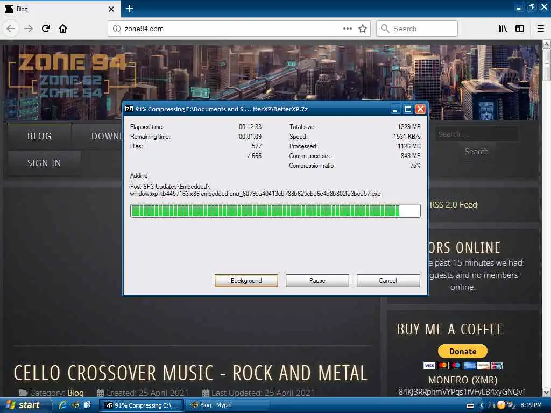Image resolution: width=551 pixels, height=413 pixels.
Task: Click the Remaining time value 00:01:09
Action: click(x=250, y=136)
